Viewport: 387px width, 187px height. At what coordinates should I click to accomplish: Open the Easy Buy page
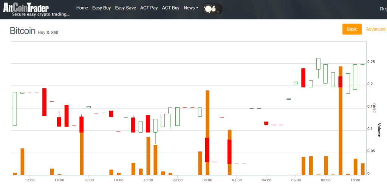101,8
